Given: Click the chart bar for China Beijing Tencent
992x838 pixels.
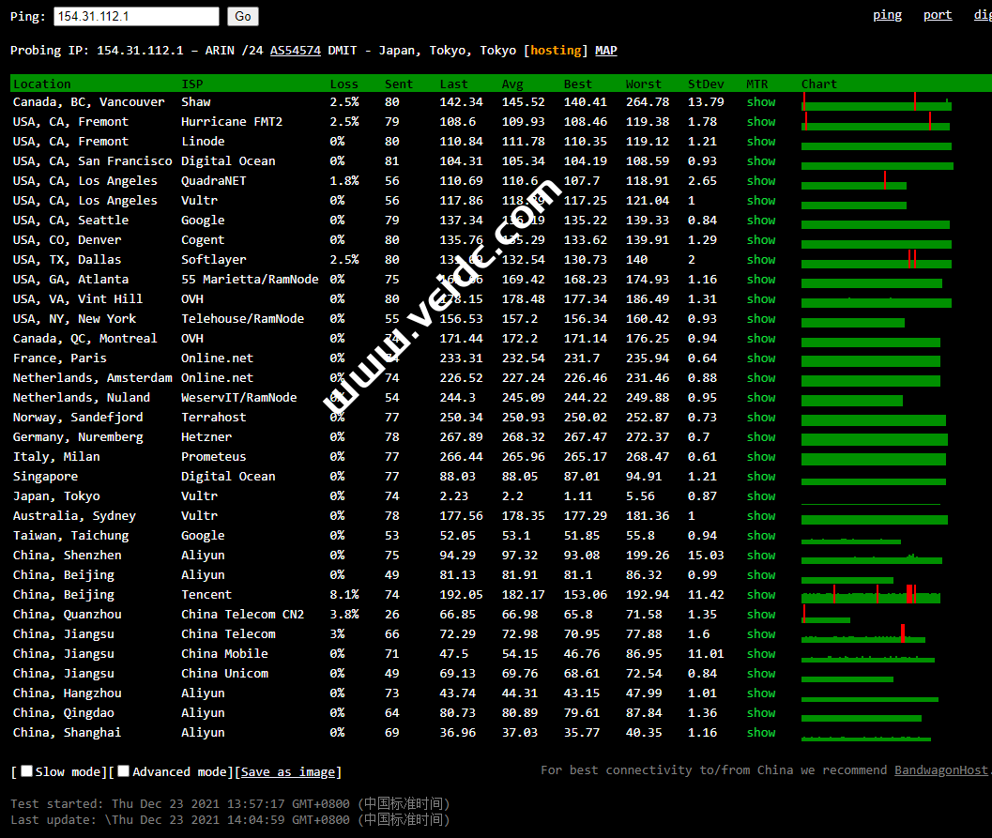Looking at the screenshot, I should pyautogui.click(x=870, y=597).
